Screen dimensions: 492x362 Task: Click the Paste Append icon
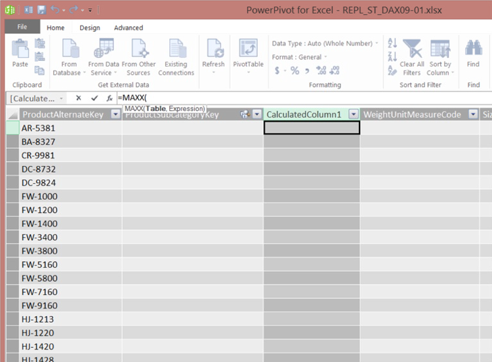[x=39, y=43]
